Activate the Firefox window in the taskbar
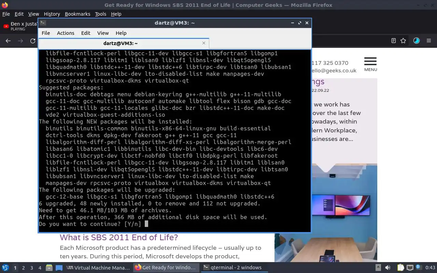This screenshot has width=437, height=273. pyautogui.click(x=166, y=268)
